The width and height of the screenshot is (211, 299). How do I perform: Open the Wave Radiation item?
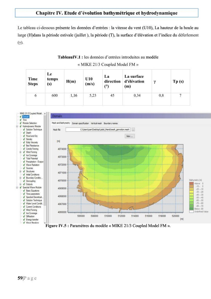33,165
